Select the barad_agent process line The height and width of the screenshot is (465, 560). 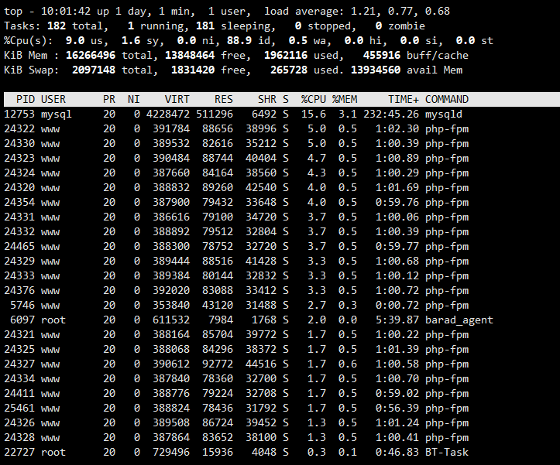[x=249, y=320]
